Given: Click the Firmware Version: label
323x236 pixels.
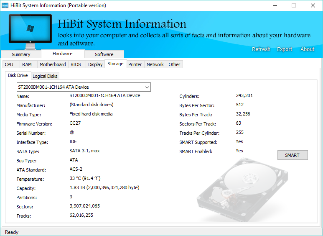Looking at the screenshot, I should pyautogui.click(x=34, y=124).
